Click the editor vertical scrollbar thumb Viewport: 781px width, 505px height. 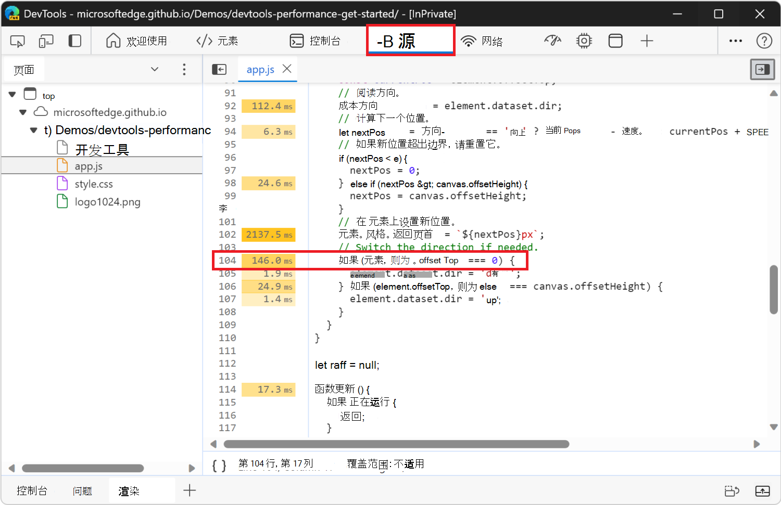(x=774, y=290)
